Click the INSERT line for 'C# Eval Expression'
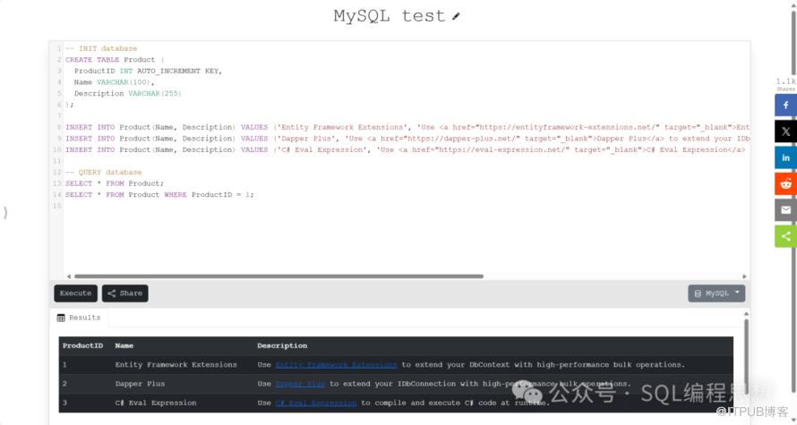The image size is (797, 425). [407, 149]
